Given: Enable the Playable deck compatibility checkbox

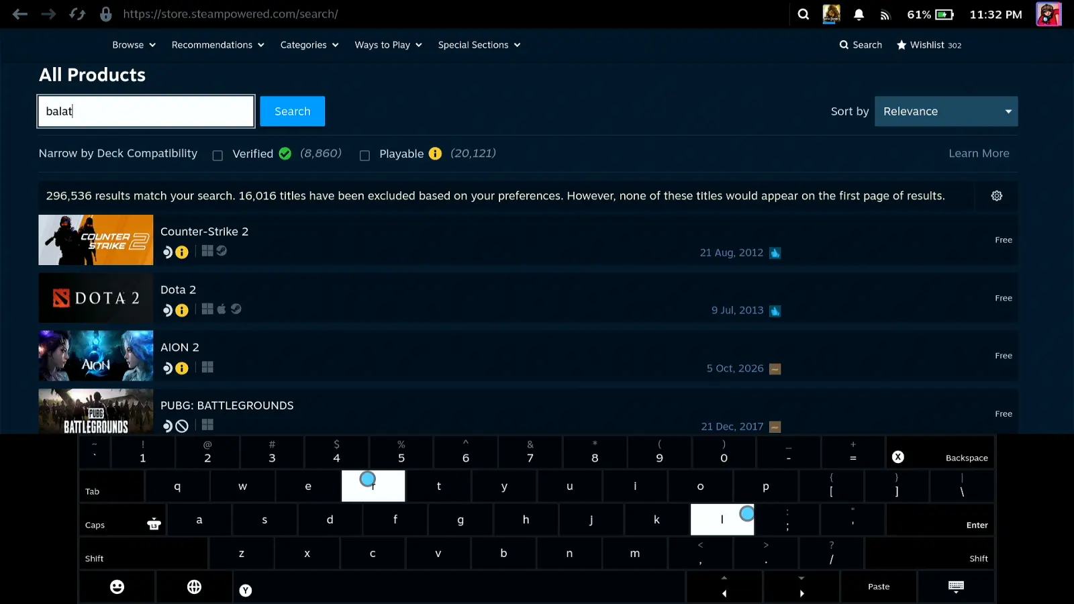Looking at the screenshot, I should coord(364,156).
